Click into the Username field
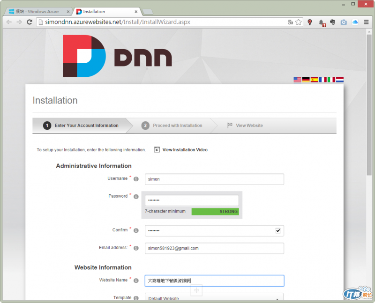 pyautogui.click(x=214, y=179)
